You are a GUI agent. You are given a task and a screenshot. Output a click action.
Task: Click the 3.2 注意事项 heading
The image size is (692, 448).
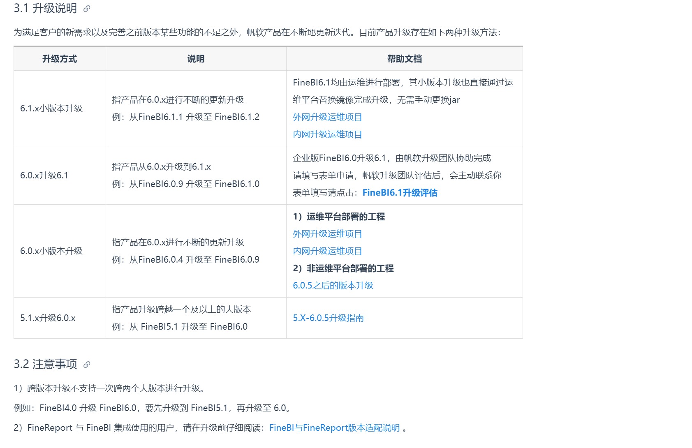point(45,365)
